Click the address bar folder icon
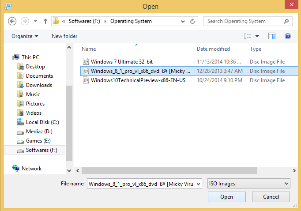 click(x=56, y=21)
